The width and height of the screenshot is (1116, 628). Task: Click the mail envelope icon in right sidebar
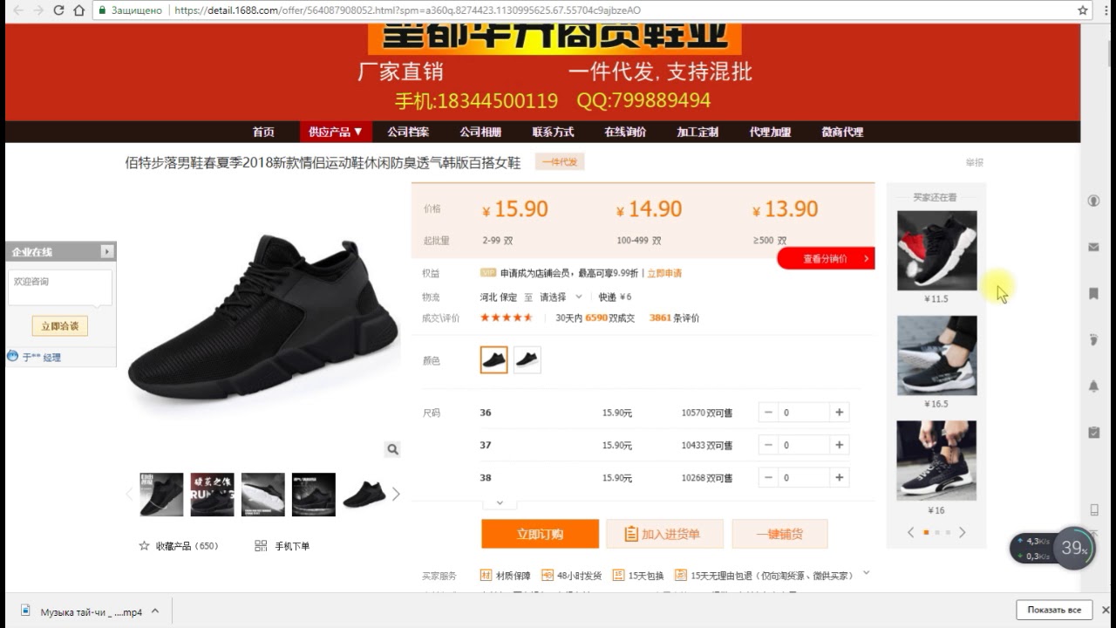pyautogui.click(x=1093, y=247)
